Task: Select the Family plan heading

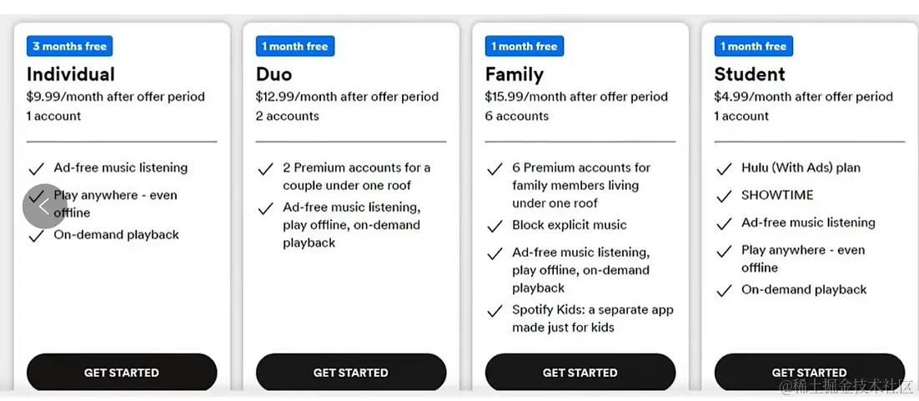Action: click(514, 74)
